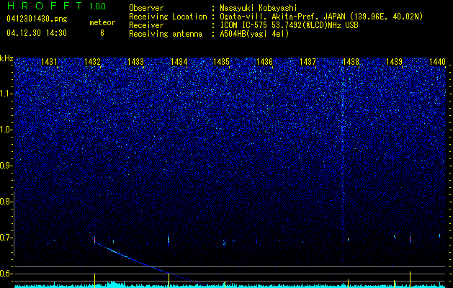Click the 1437 time axis label
This screenshot has width=453, height=288.
(x=308, y=61)
